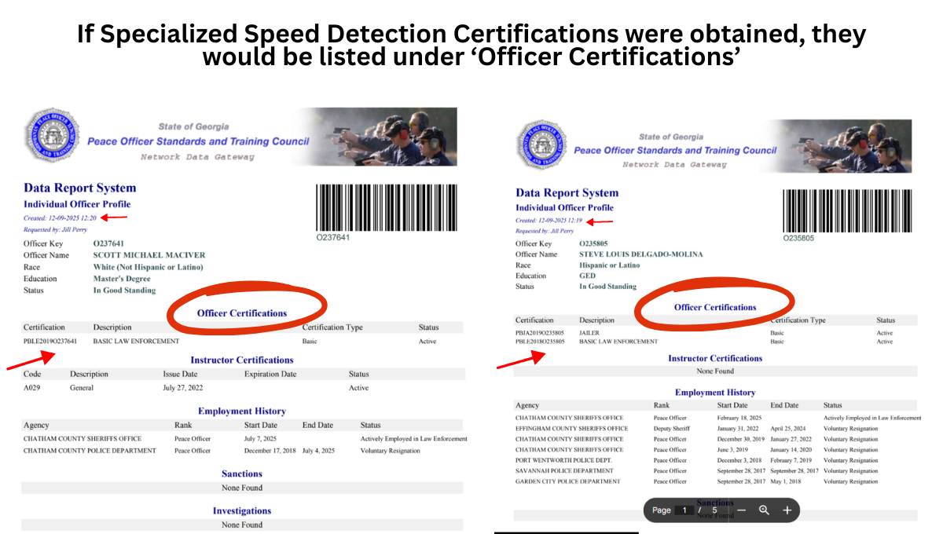Click the zoom out minus button

coord(741,510)
